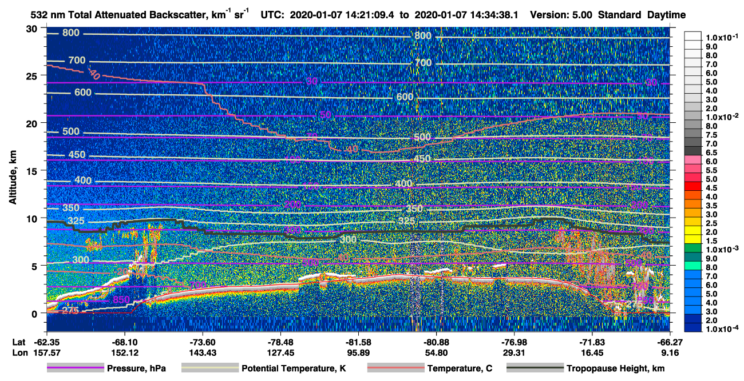Click the 'Altitude, km' axis label
744x381 pixels.
[13, 179]
